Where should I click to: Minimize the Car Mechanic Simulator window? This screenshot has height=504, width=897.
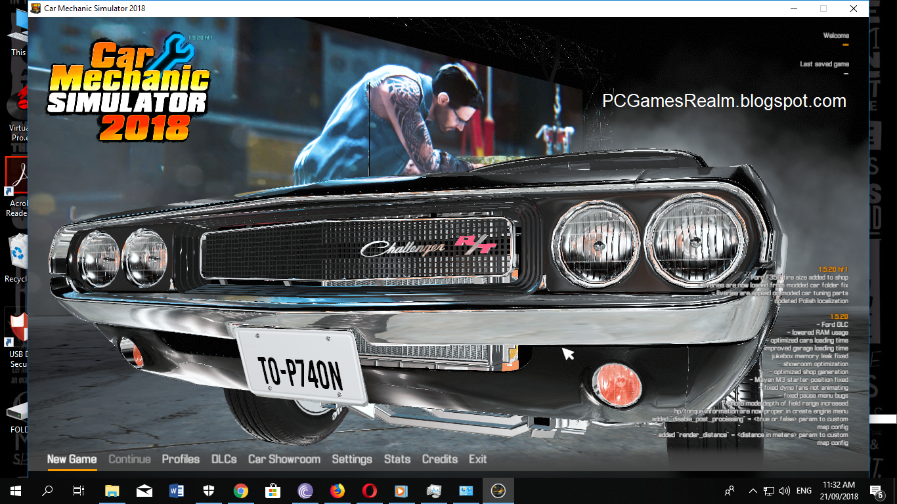tap(793, 9)
